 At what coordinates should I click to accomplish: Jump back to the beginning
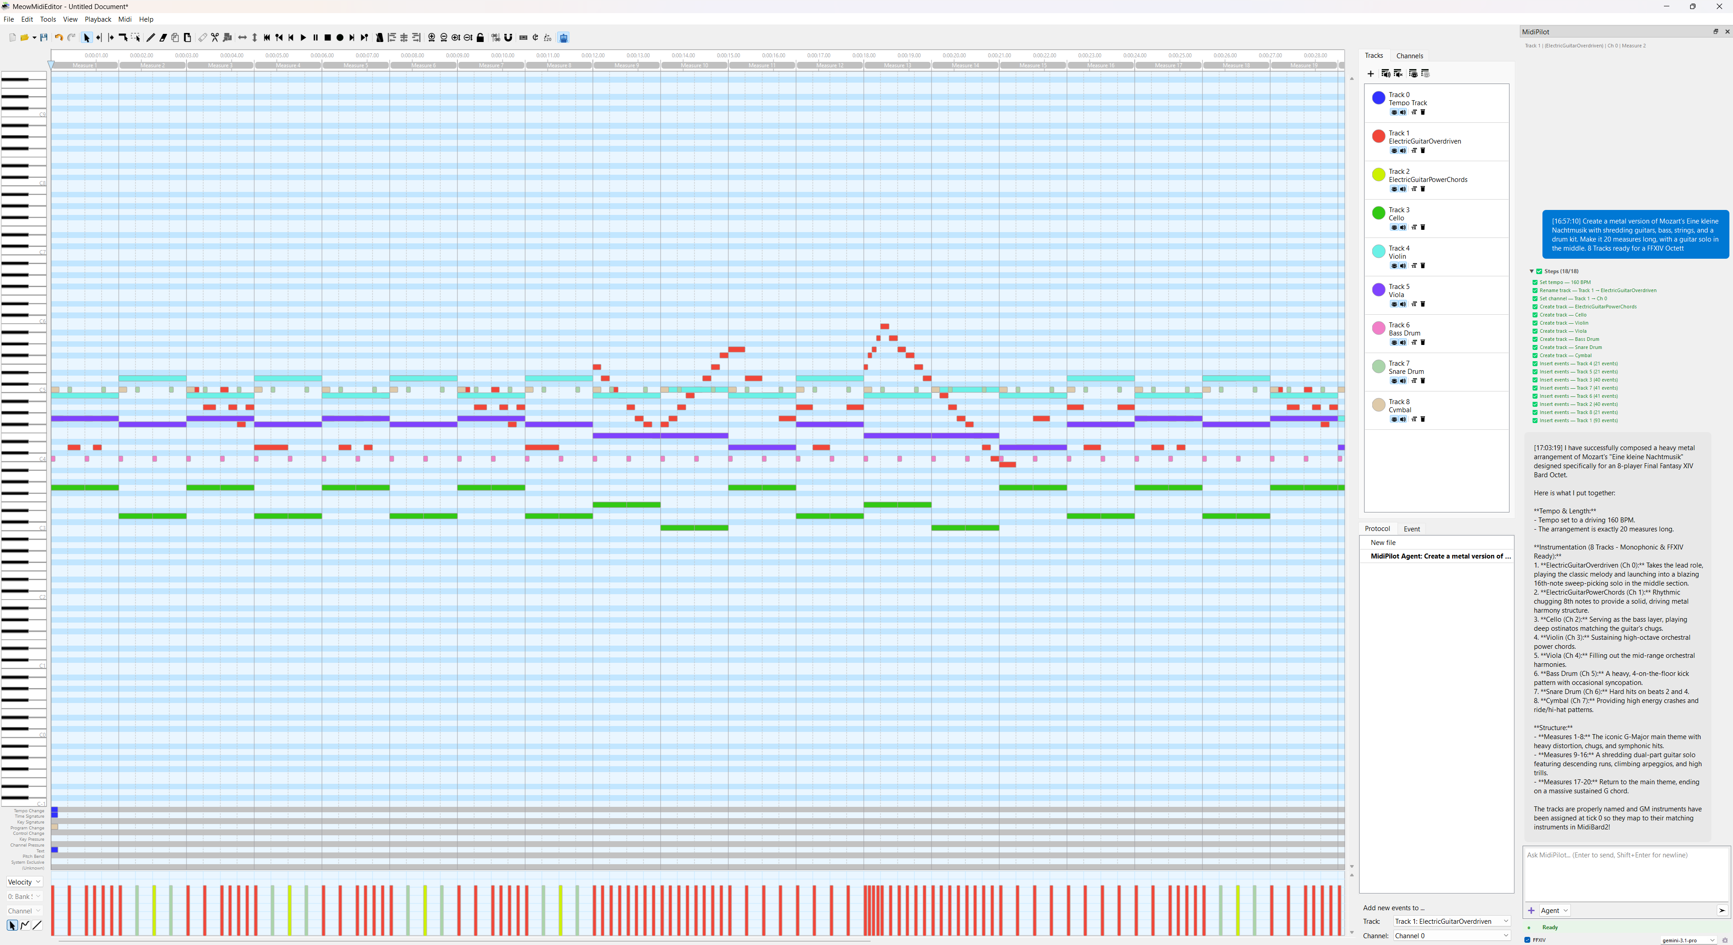267,37
